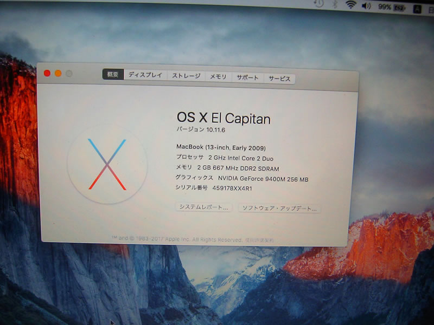Screen dimensions: 434x325
Task: Select the NVIDIA GeForce 9400M 256 MB text
Action: click(x=263, y=179)
